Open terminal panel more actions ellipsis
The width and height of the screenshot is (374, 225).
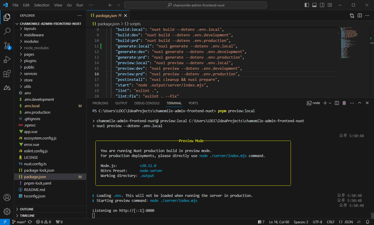[x=352, y=103]
